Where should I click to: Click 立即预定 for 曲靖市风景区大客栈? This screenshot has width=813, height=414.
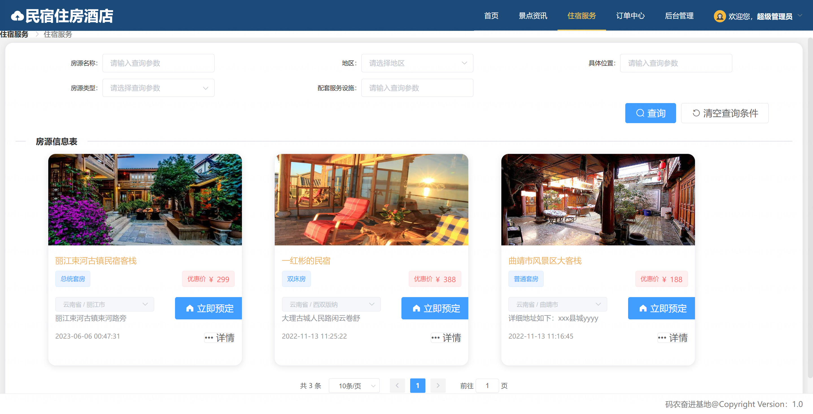(661, 308)
